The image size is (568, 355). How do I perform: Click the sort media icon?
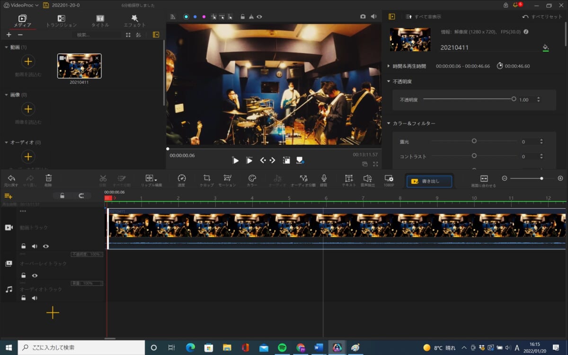pos(139,35)
